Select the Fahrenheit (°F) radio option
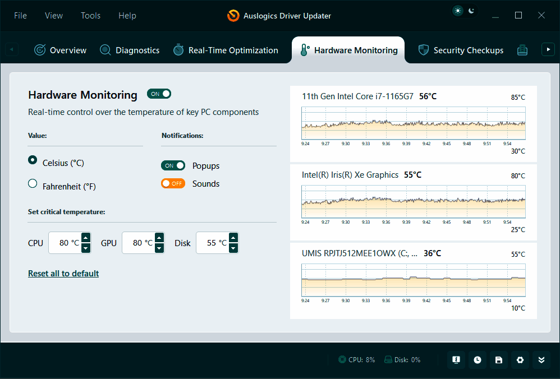 point(33,184)
